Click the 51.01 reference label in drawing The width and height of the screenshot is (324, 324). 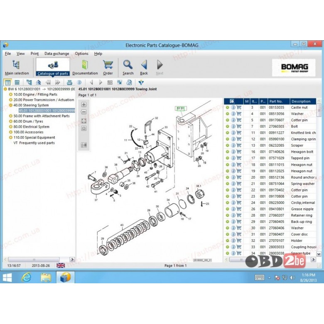click(181, 108)
